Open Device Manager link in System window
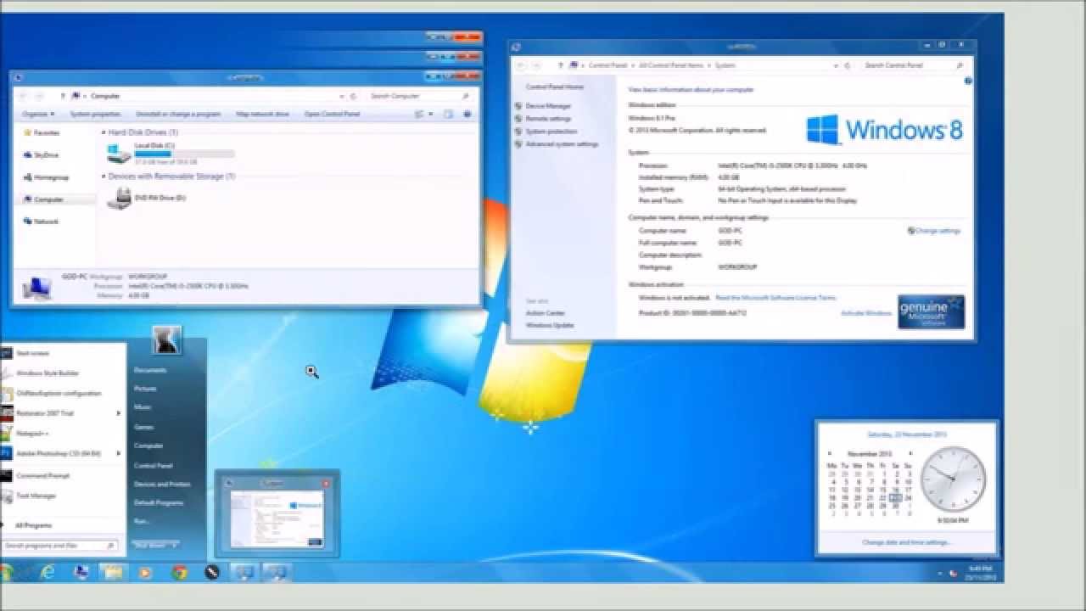The width and height of the screenshot is (1086, 611). pos(548,106)
